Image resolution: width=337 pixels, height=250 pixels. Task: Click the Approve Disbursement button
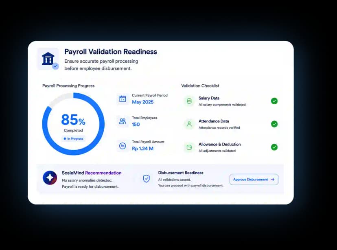coord(254,180)
